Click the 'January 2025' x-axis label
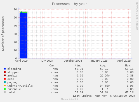139x102 pixels. [x=98, y=61]
